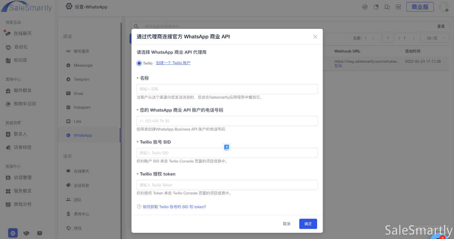
Task: Open the user avatar menu
Action: coord(444,7)
